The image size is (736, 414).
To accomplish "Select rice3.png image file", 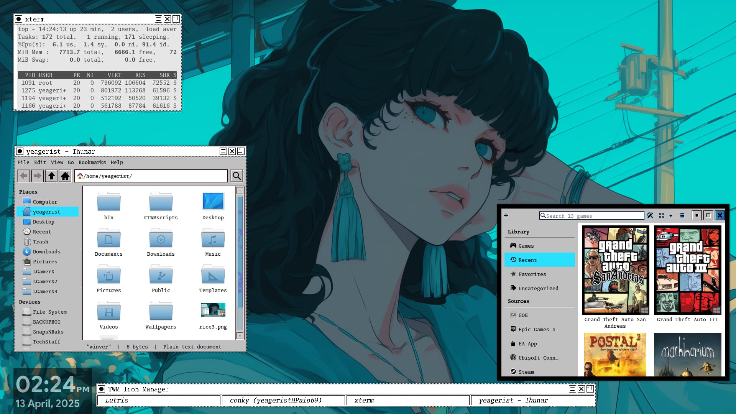I will 213,310.
